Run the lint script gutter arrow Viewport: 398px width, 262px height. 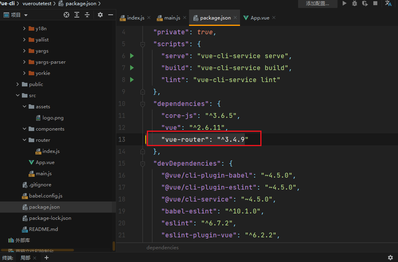click(x=132, y=80)
